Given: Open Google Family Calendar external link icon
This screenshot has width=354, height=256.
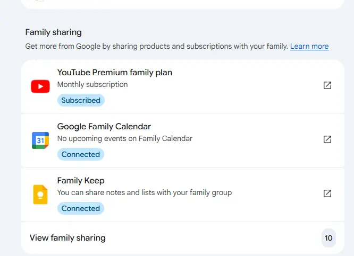Looking at the screenshot, I should 327,139.
